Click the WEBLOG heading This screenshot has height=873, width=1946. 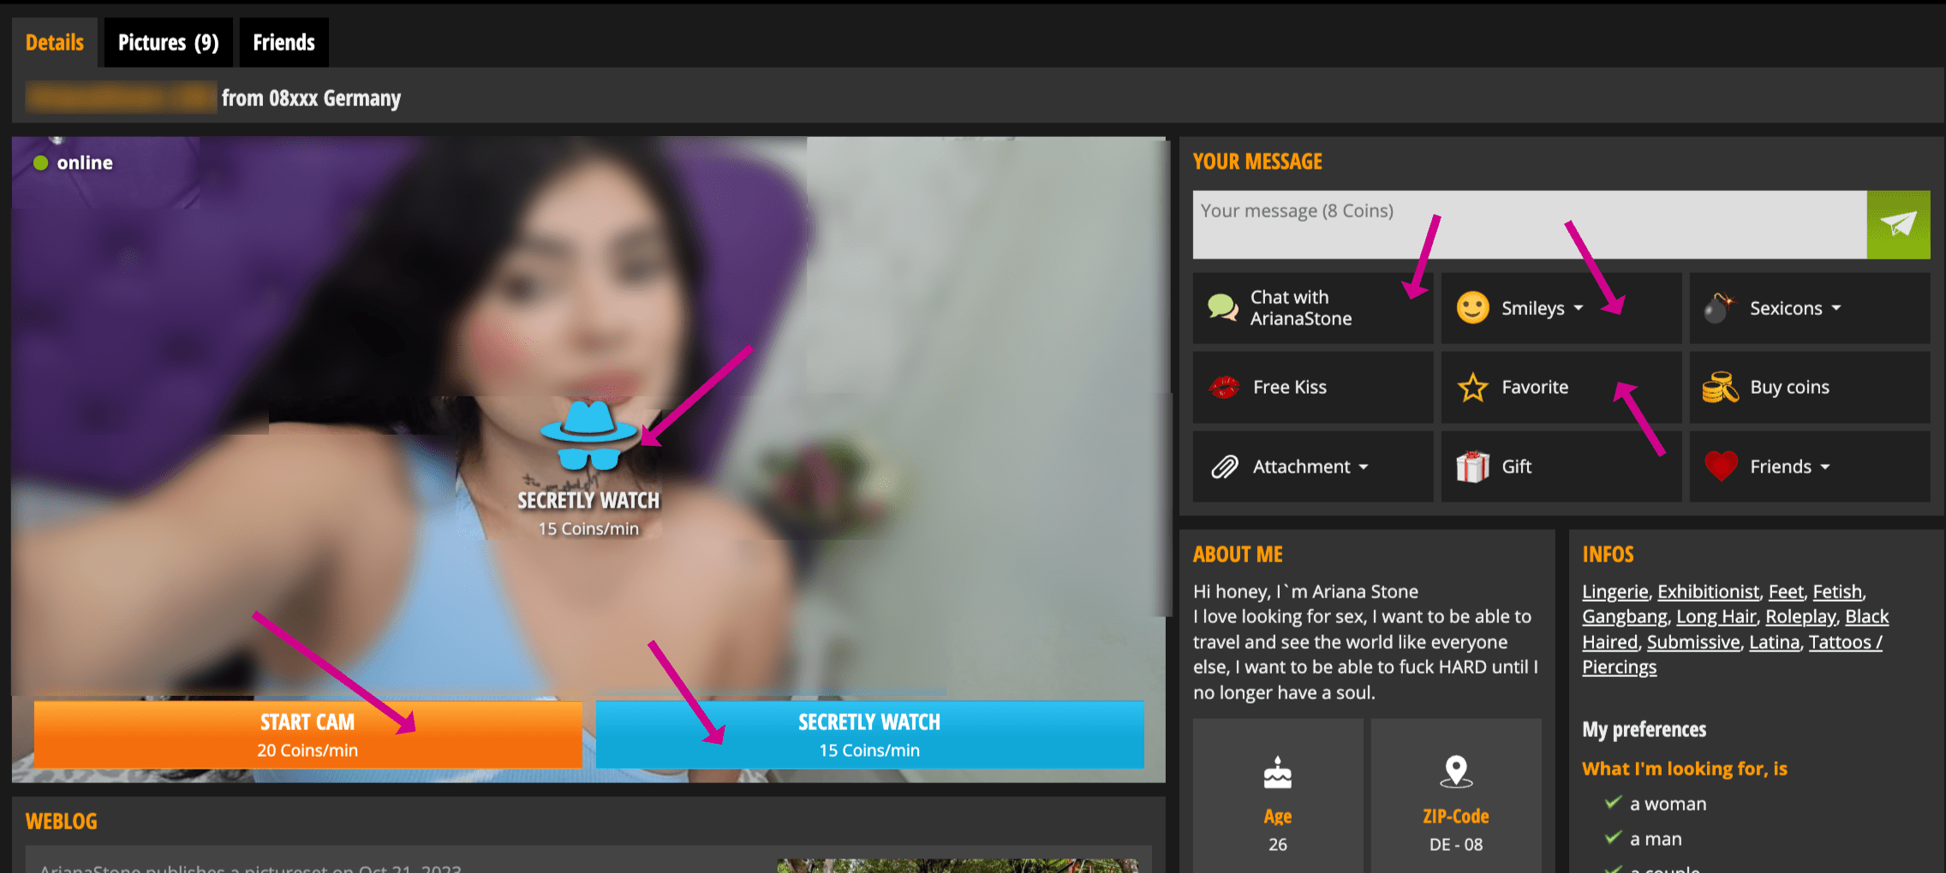pyautogui.click(x=62, y=822)
